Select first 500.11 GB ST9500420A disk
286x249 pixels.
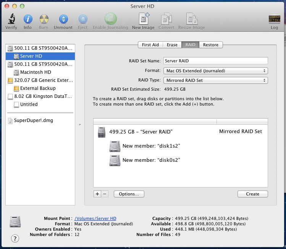(x=40, y=48)
